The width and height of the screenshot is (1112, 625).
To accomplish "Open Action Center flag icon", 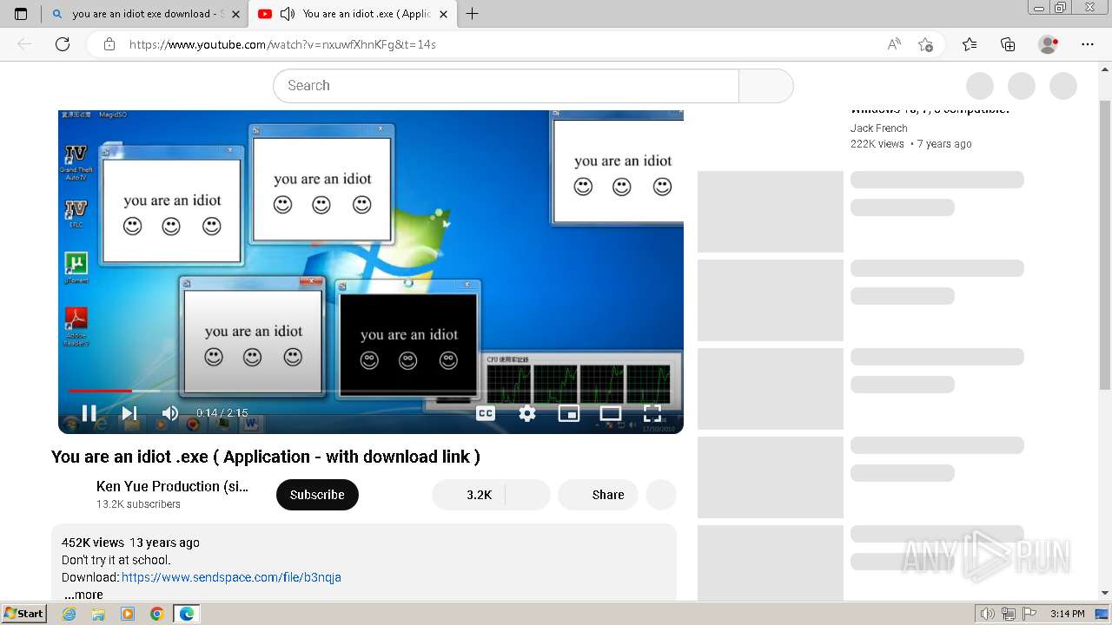I will [1029, 614].
